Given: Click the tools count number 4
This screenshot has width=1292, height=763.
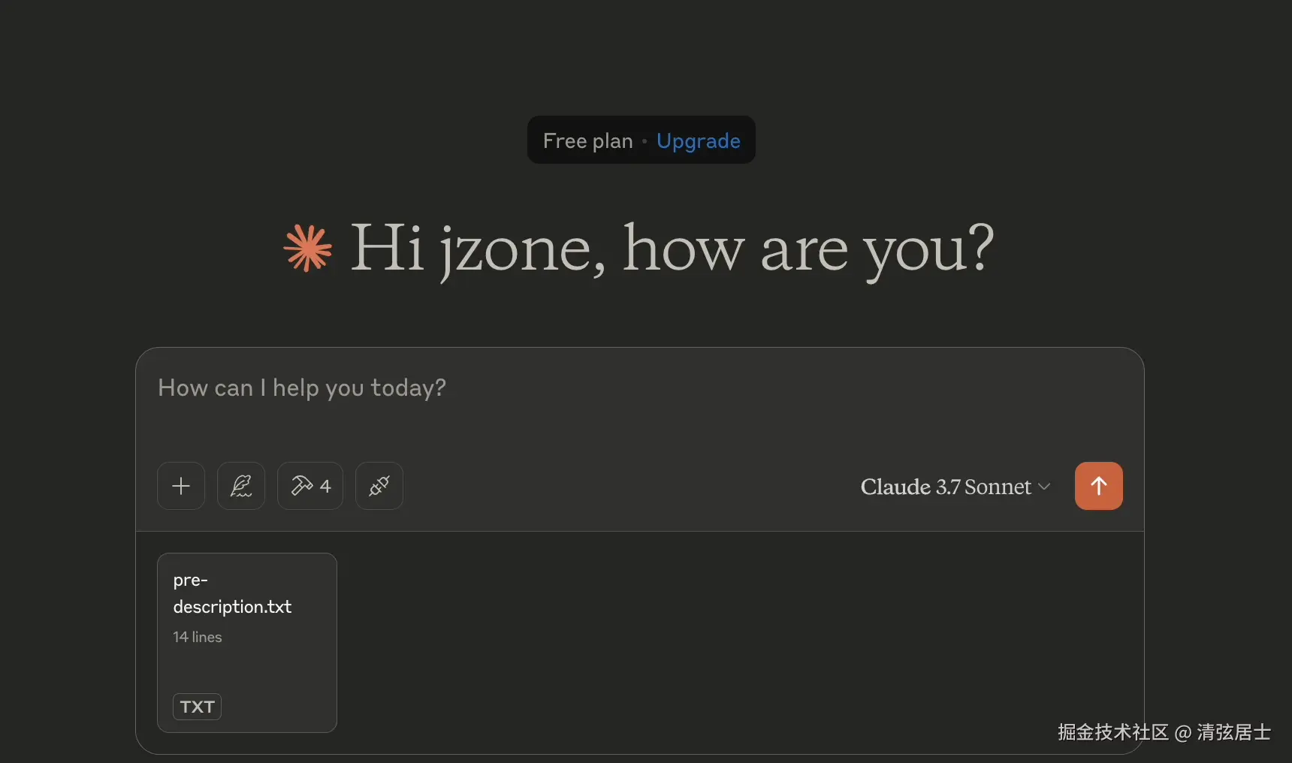Looking at the screenshot, I should click(325, 487).
